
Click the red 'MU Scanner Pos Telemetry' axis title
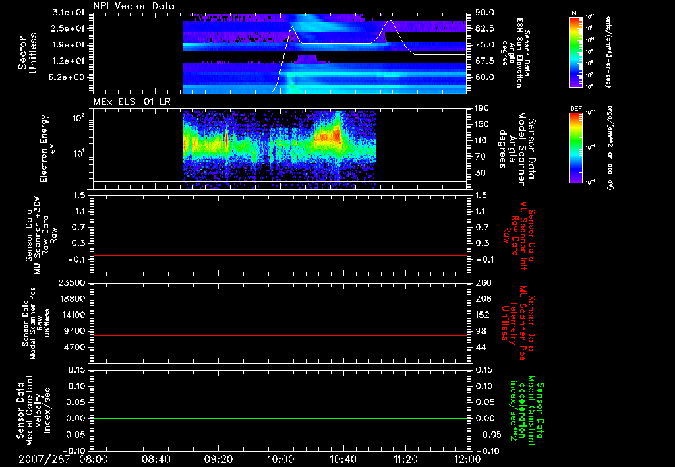518,323
